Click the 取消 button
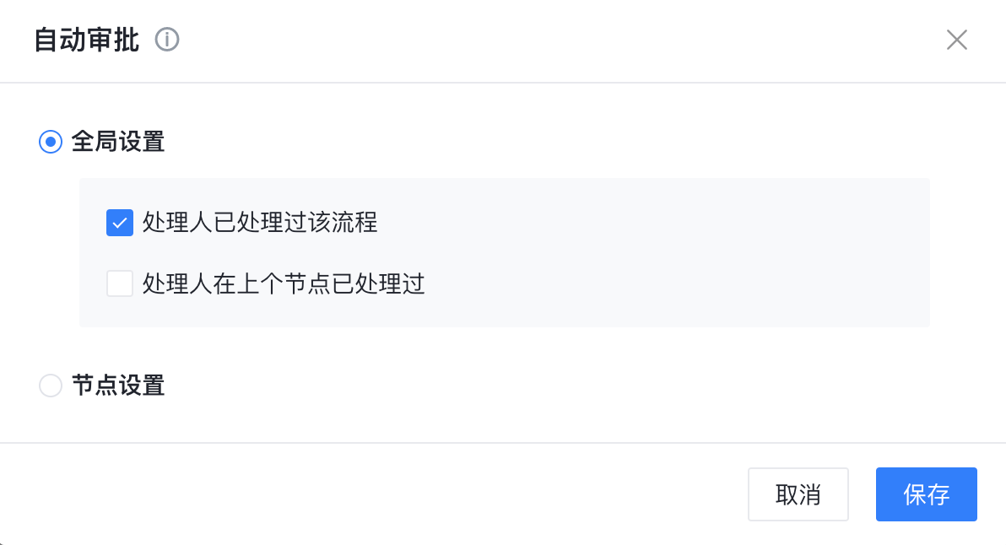The width and height of the screenshot is (1006, 545). (798, 494)
